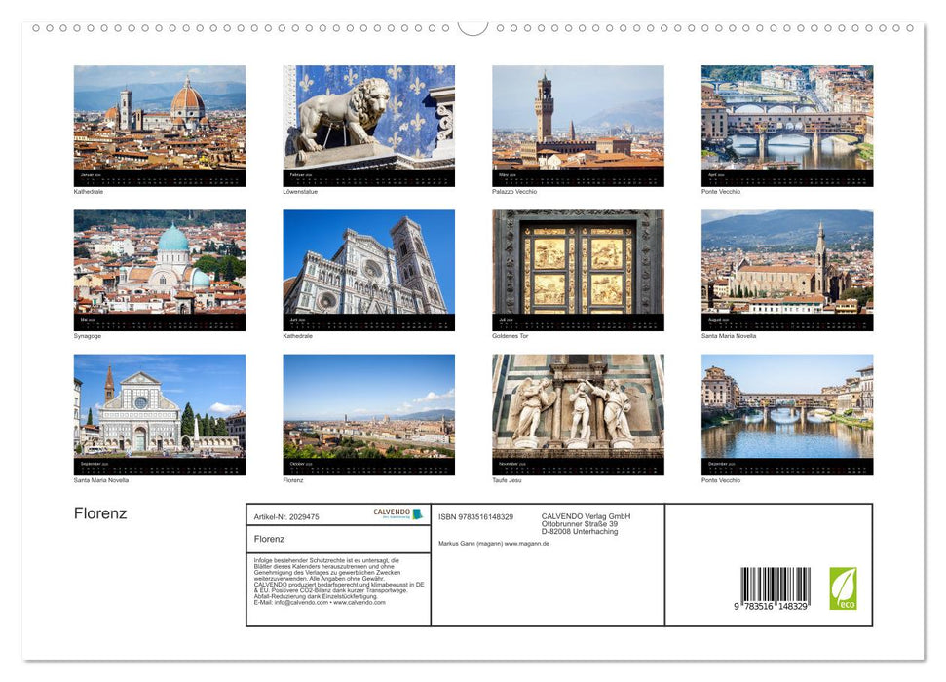Select the Goldenes Tor golden door image

pos(577,270)
